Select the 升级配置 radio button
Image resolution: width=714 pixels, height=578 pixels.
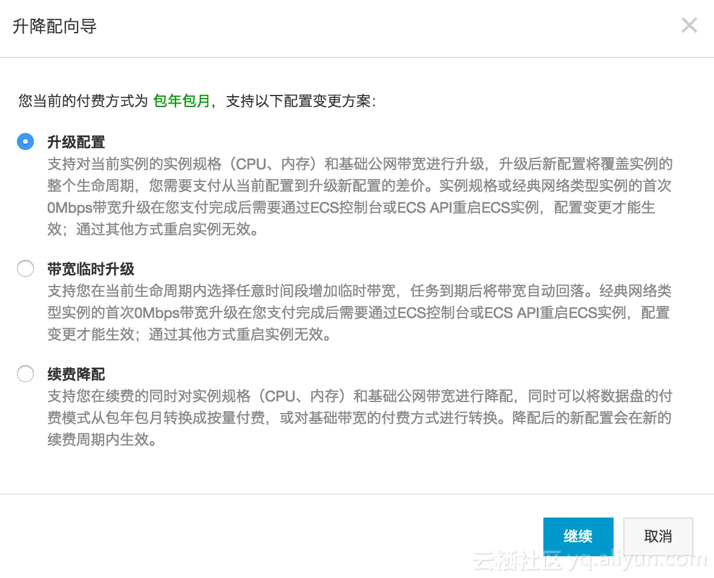click(x=25, y=141)
